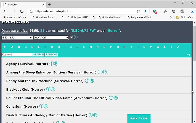Open the browser profile avatar

pyautogui.click(x=182, y=11)
